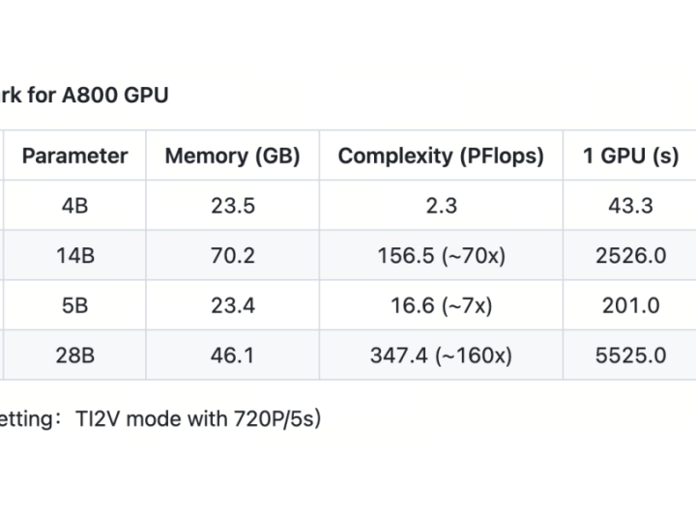
Task: Select the 2526.0 GPU time cell
Action: (630, 256)
